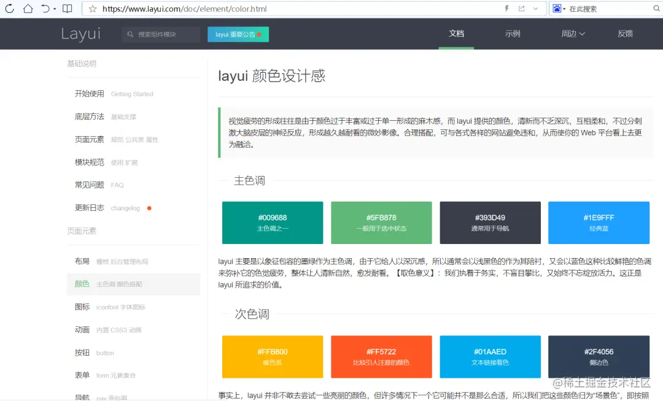Image resolution: width=663 pixels, height=401 pixels.
Task: Click the magnifier in the top-right search field
Action: [656, 9]
